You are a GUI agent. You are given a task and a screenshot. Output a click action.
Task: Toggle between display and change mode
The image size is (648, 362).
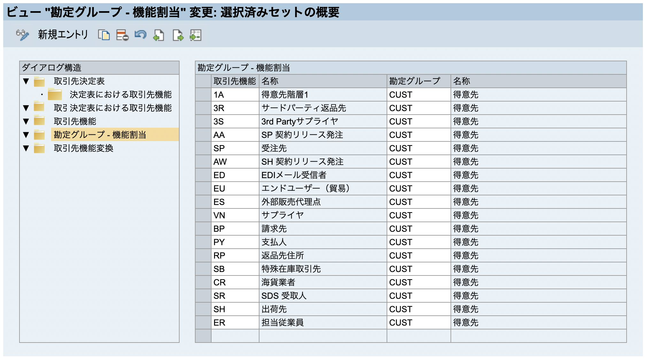click(x=22, y=35)
